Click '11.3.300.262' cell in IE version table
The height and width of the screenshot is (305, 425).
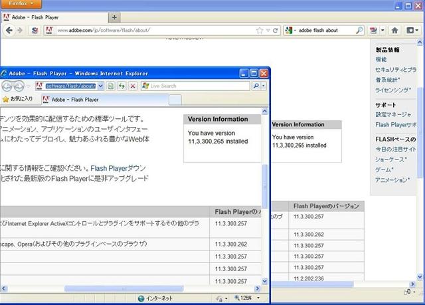pyautogui.click(x=231, y=245)
